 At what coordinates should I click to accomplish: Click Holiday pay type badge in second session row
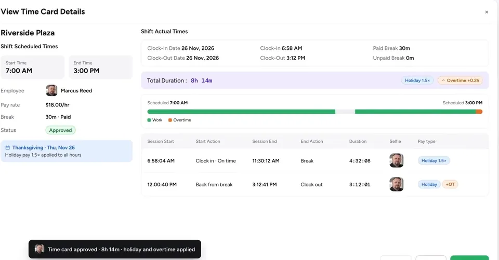[429, 184]
